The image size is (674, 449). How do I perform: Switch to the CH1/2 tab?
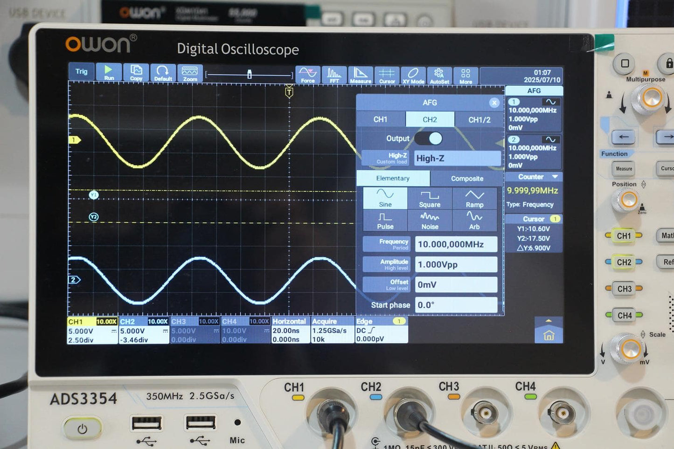(479, 119)
